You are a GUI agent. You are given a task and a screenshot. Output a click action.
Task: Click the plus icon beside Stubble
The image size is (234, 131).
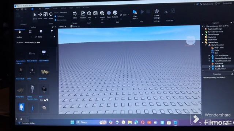point(223,66)
